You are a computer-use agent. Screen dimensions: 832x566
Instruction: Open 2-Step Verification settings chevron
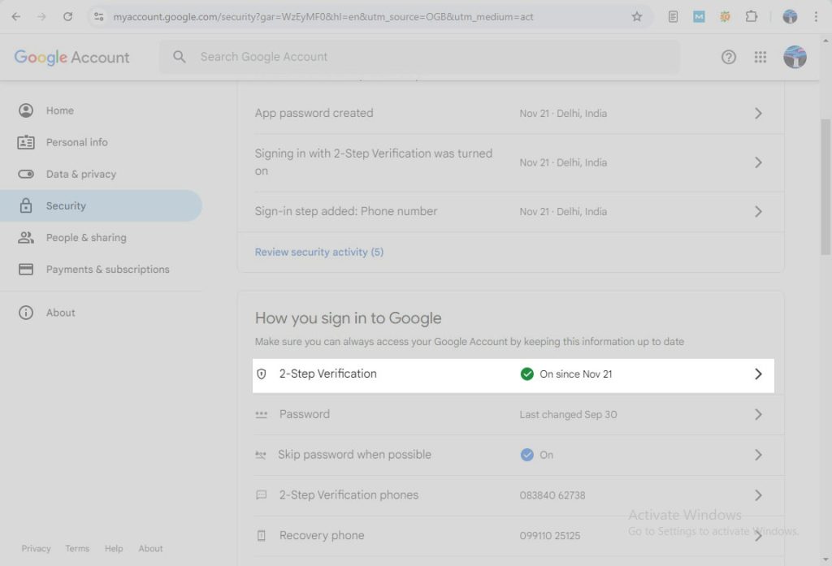[758, 374]
